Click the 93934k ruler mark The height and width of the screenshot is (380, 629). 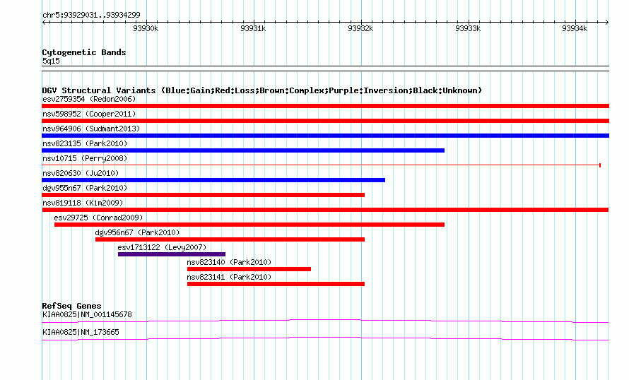click(x=575, y=28)
